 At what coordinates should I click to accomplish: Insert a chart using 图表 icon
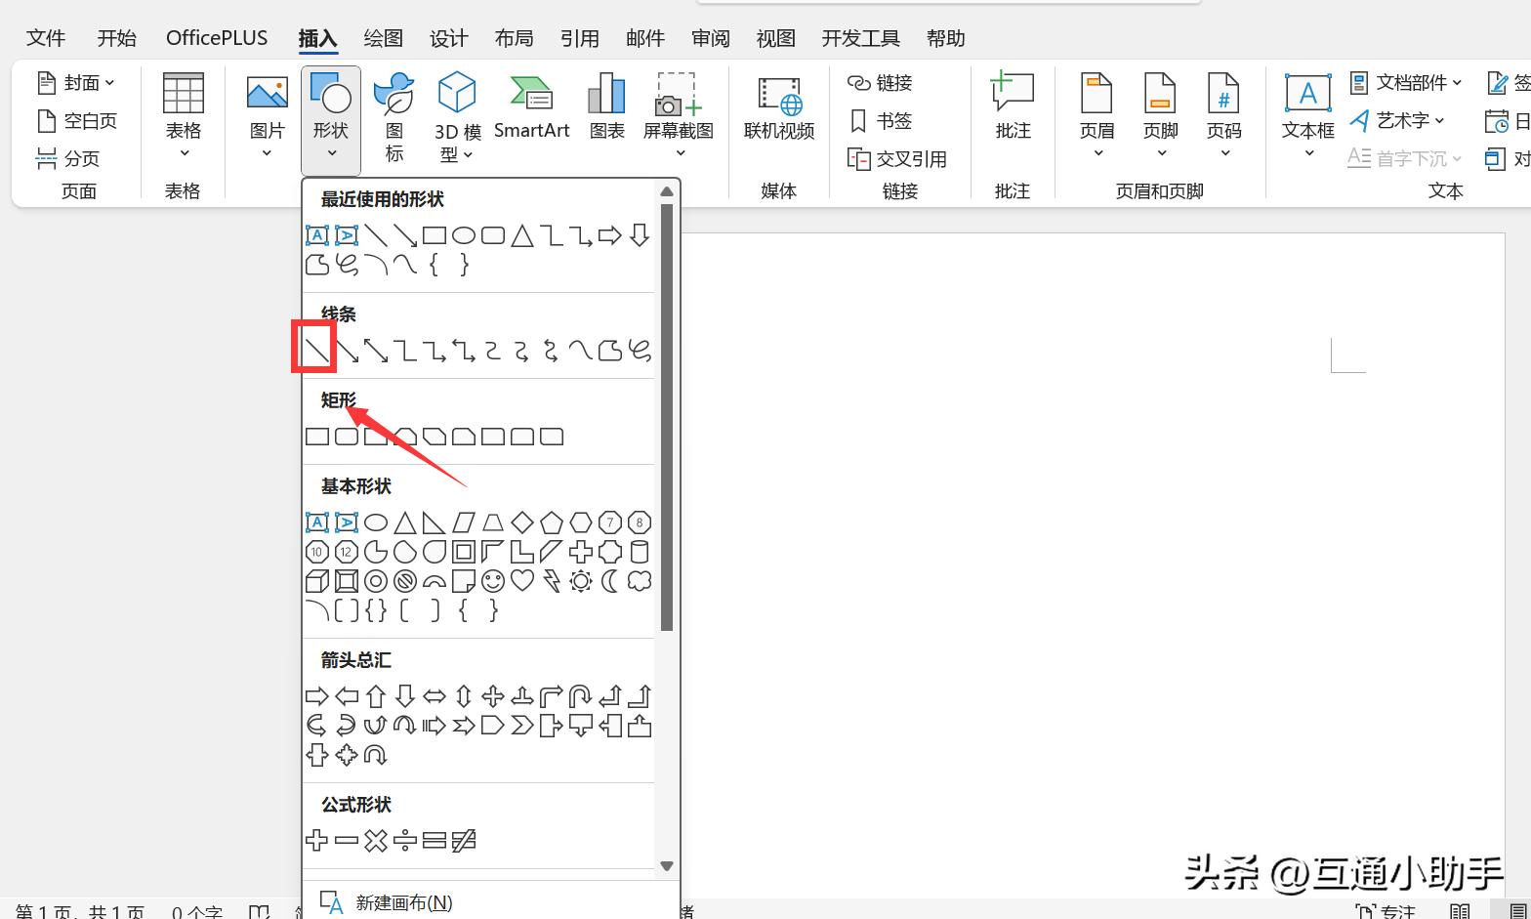click(x=606, y=107)
